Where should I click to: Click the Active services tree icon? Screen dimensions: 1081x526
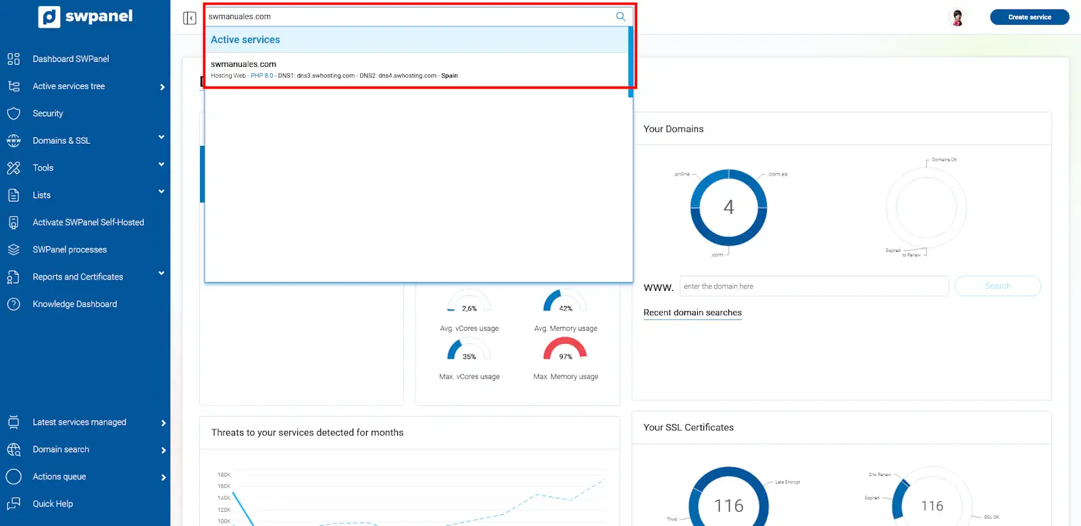pyautogui.click(x=14, y=86)
